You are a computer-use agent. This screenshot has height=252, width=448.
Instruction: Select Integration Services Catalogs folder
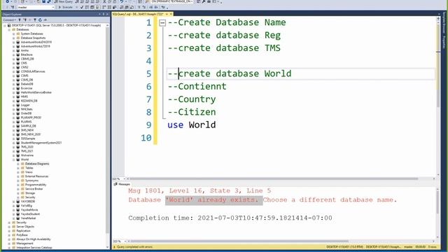coord(34,248)
